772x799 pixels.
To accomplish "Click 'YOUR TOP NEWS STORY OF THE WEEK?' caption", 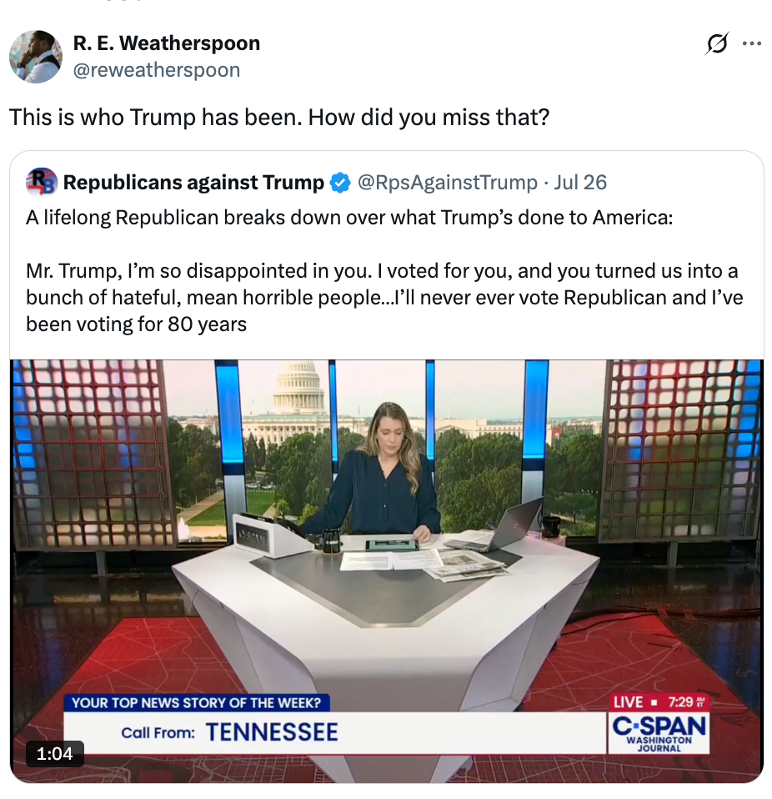I will (x=197, y=703).
